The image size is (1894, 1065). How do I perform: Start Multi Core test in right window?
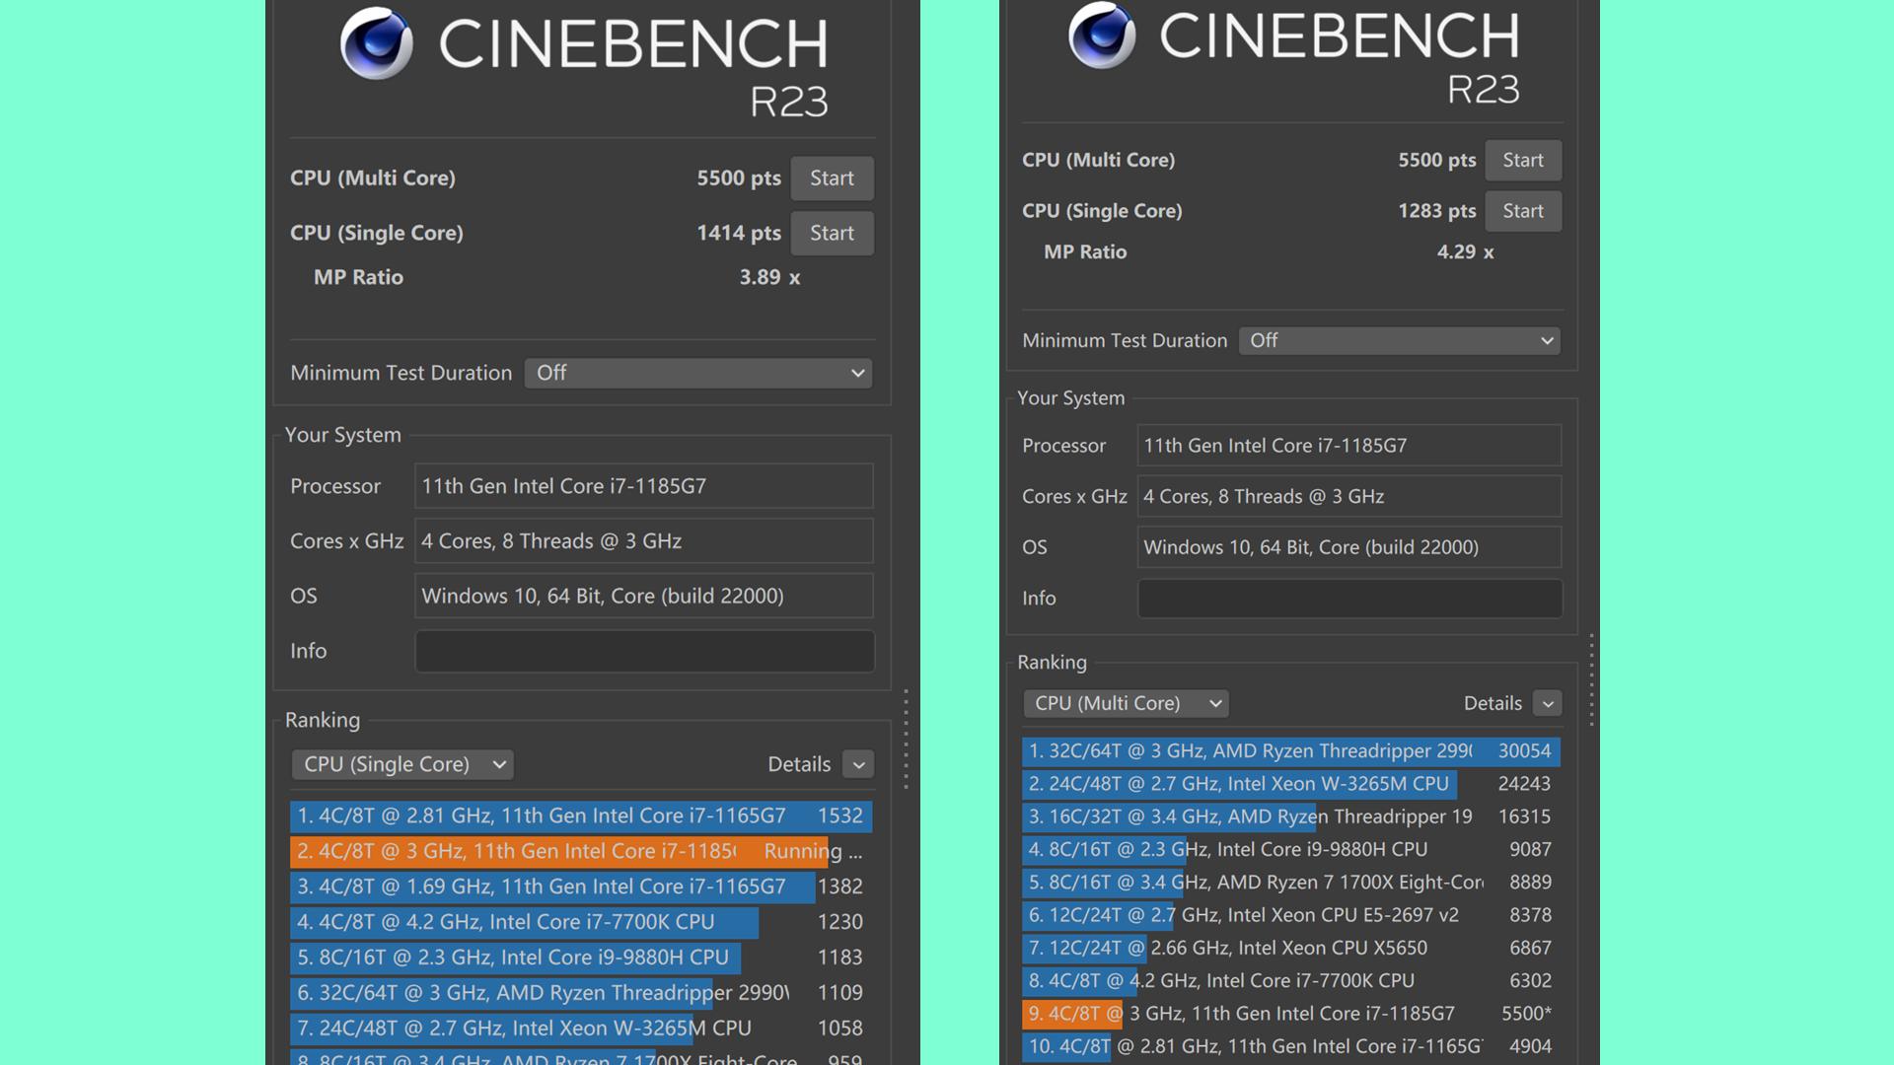[1522, 161]
